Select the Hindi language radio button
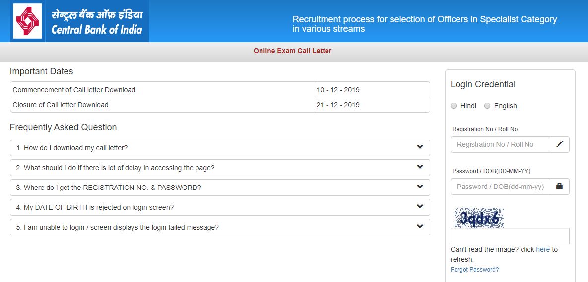 click(x=454, y=106)
